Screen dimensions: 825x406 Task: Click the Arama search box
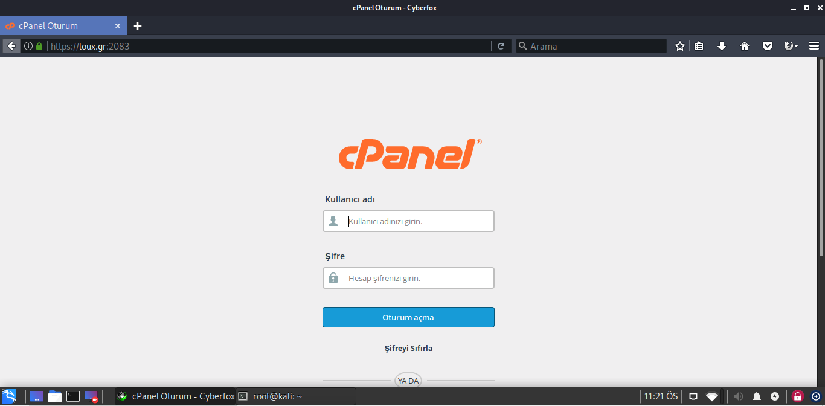[x=591, y=46]
